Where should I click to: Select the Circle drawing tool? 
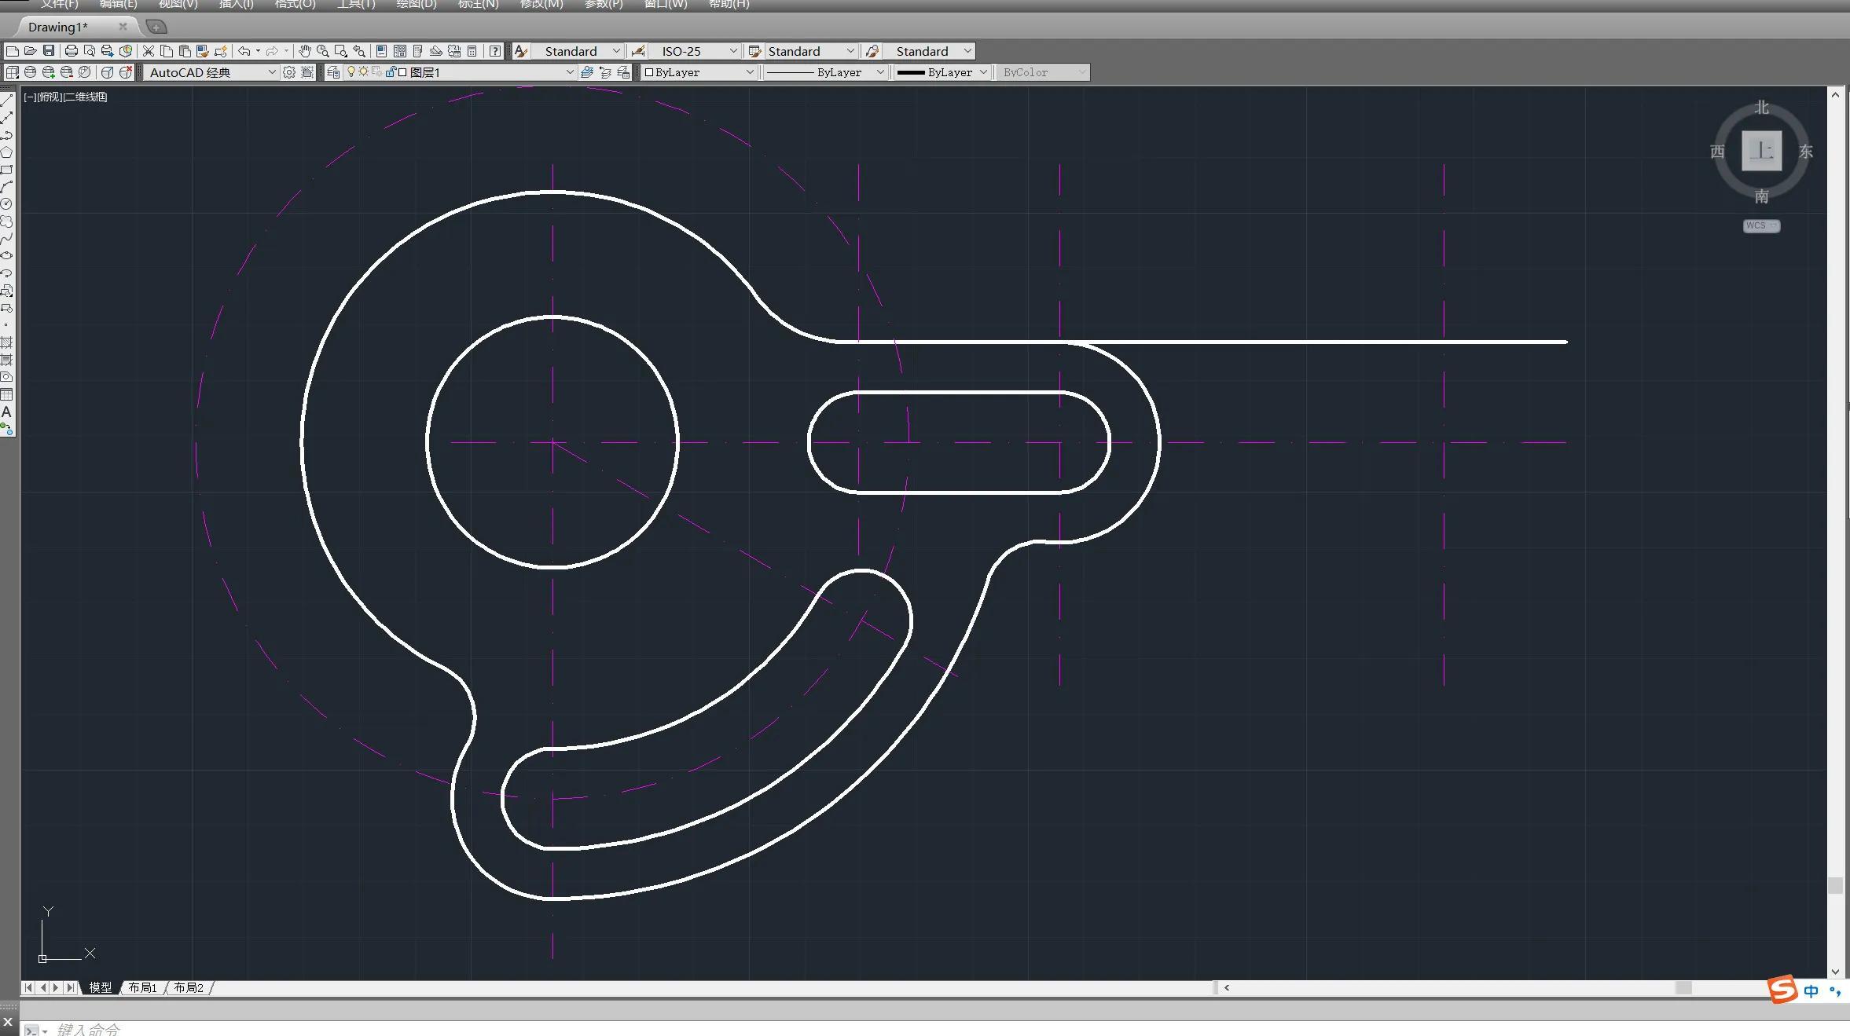tap(7, 204)
